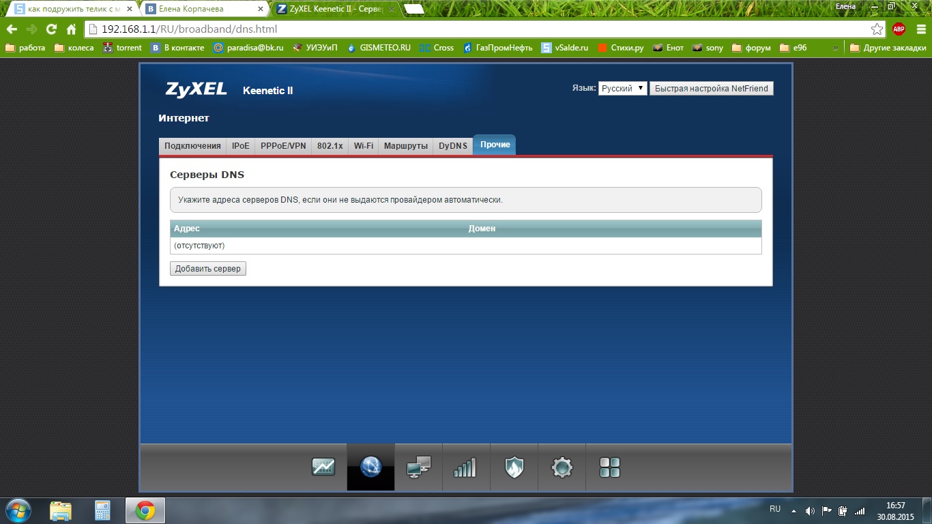
Task: Open the system settings gear icon
Action: tap(562, 467)
